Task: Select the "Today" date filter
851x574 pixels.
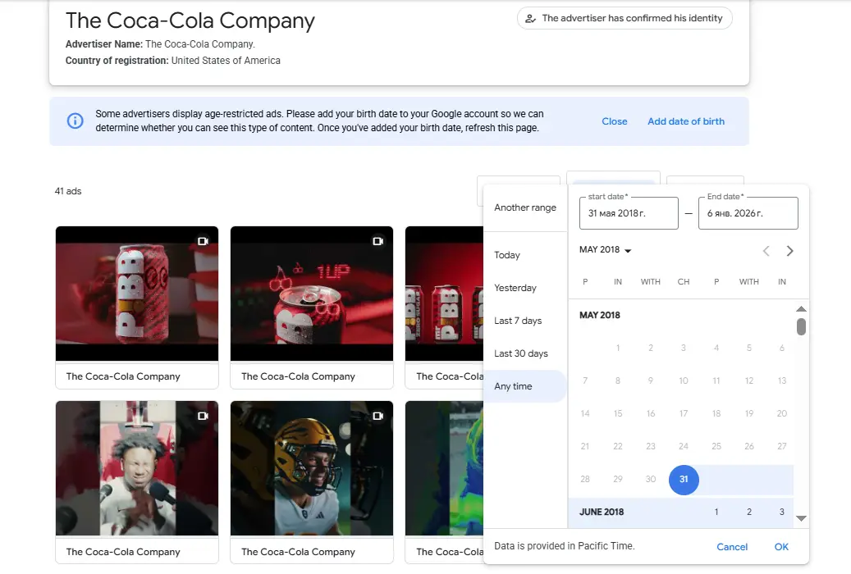Action: [506, 255]
